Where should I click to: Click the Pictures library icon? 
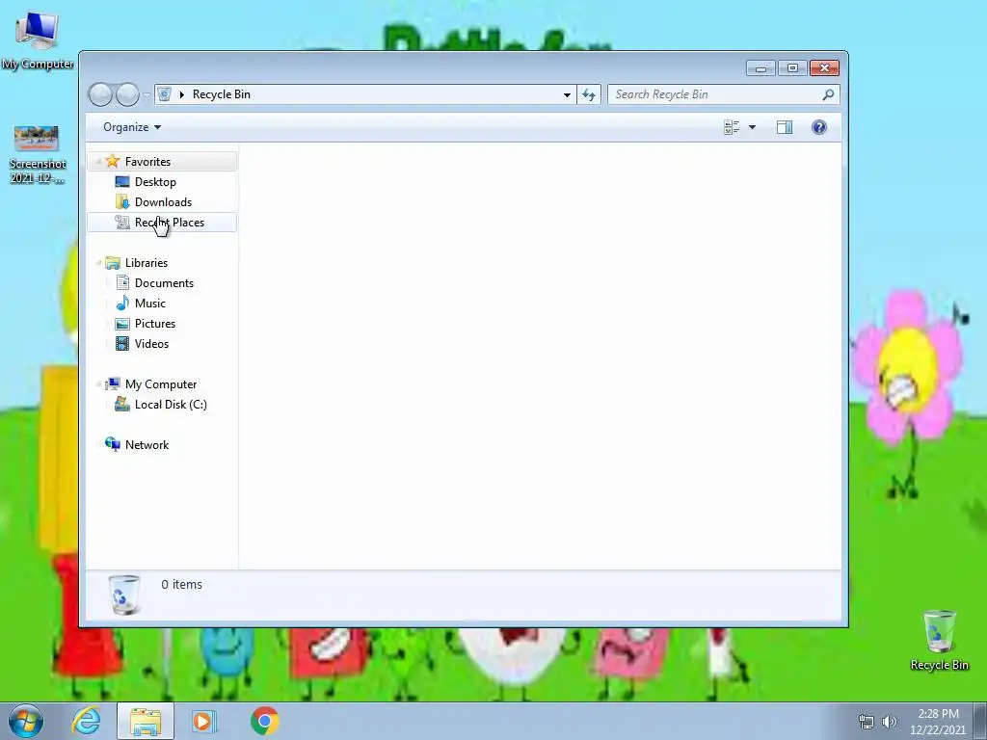[x=122, y=324]
